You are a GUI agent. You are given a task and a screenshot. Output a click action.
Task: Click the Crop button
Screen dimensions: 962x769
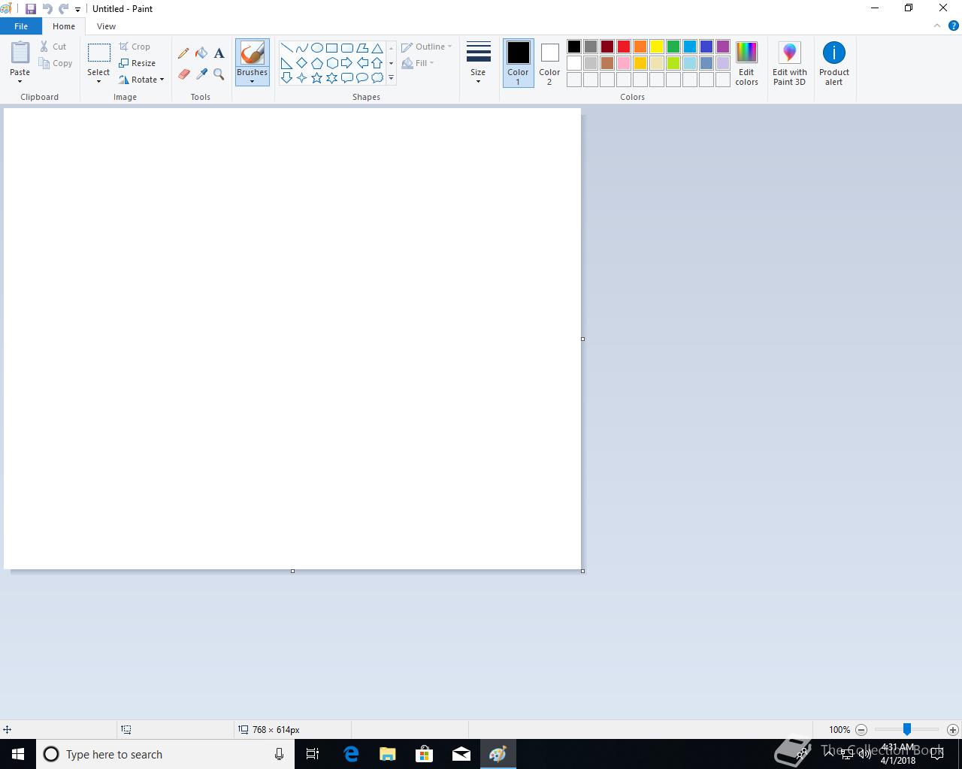pos(135,47)
